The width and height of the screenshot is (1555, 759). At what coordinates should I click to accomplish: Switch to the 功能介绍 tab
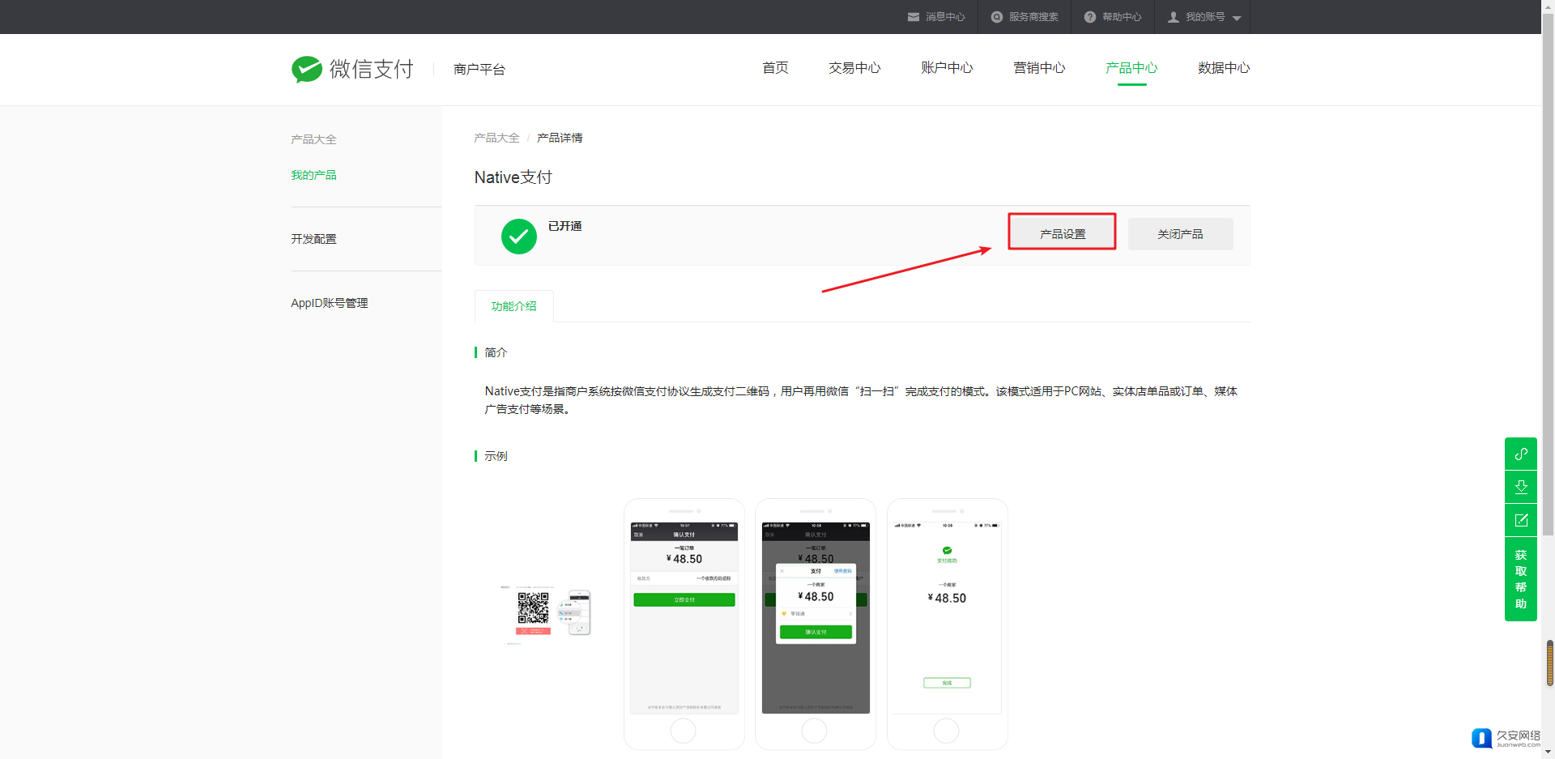click(513, 306)
